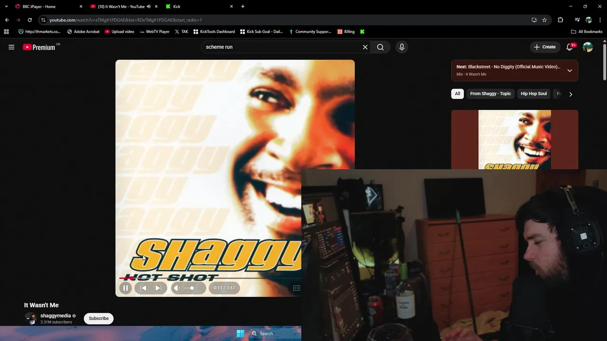607x341 pixels.
Task: Open YouTube notifications bell
Action: (x=570, y=47)
